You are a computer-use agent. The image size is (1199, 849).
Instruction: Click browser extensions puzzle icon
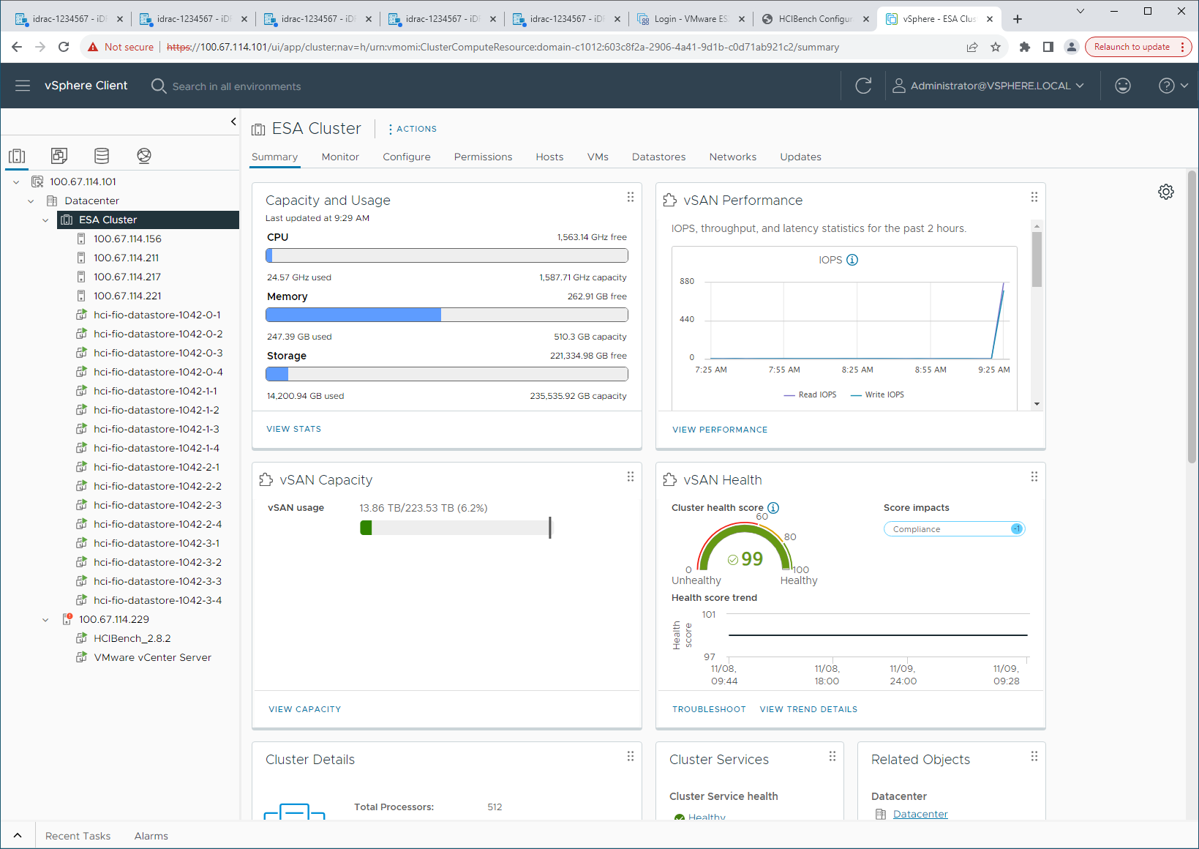(1024, 47)
